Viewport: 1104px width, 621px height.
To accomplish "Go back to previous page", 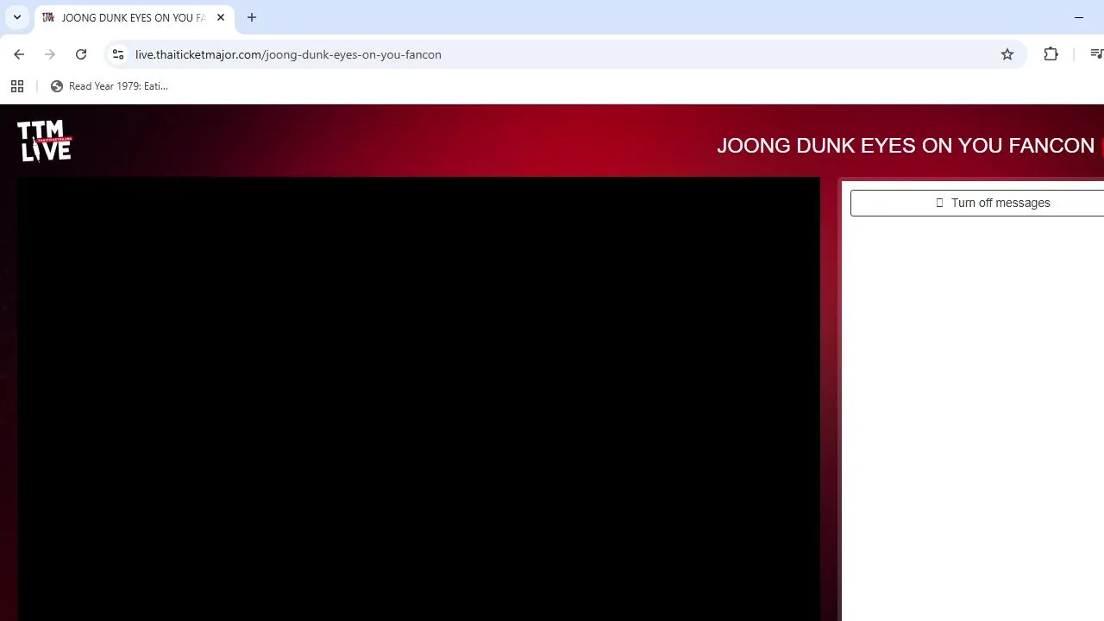I will pyautogui.click(x=19, y=54).
